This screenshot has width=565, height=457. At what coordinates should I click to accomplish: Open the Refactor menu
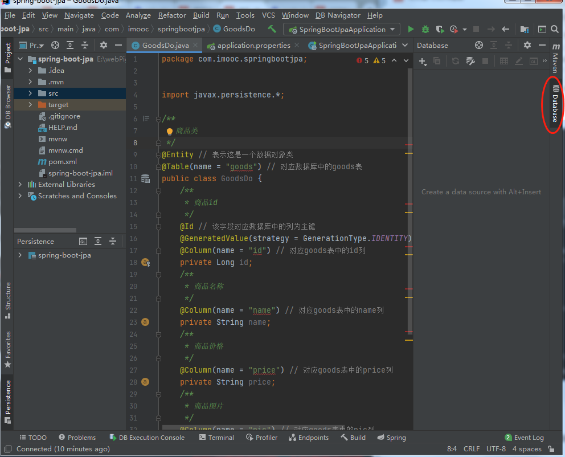(172, 15)
